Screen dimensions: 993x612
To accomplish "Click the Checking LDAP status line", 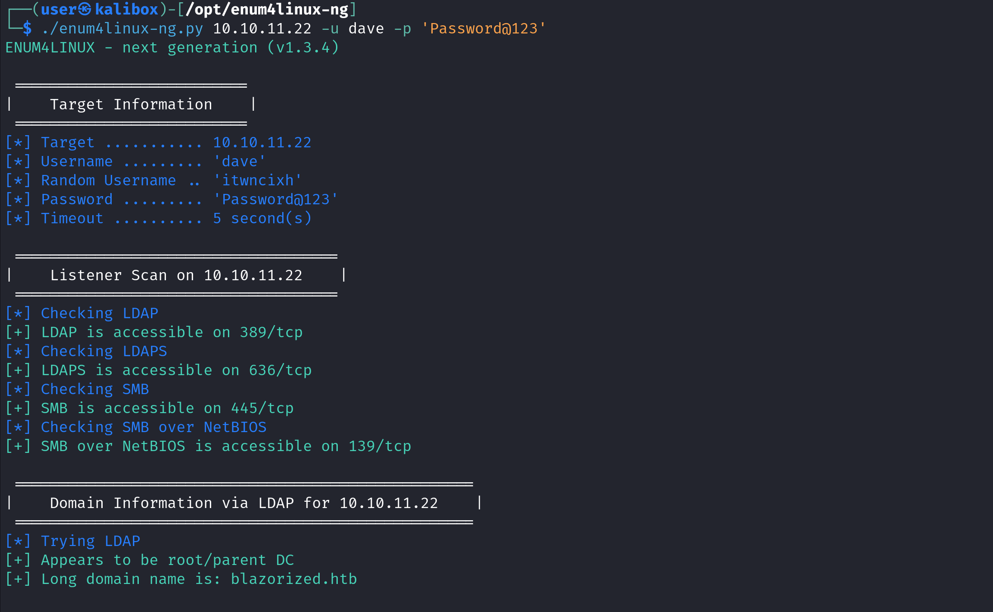I will point(99,313).
